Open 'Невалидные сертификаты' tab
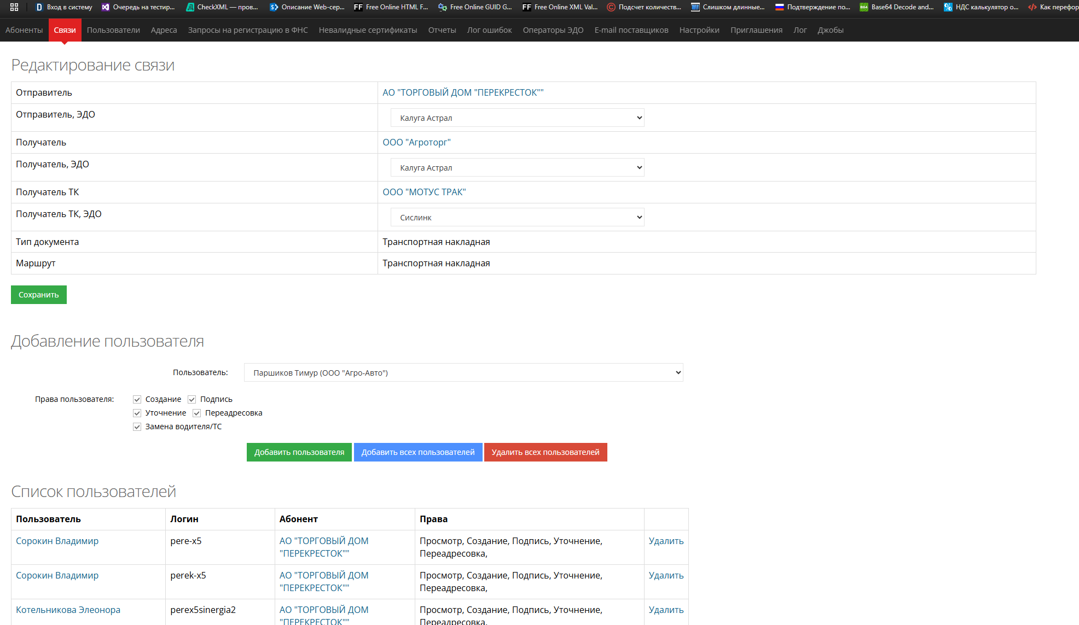Image resolution: width=1079 pixels, height=625 pixels. tap(368, 30)
